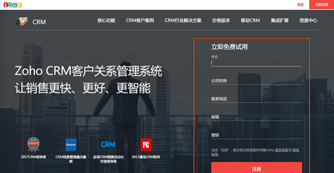334x173 pixels.
Task: Click the red 立即注册 button
Action: (x=321, y=4)
